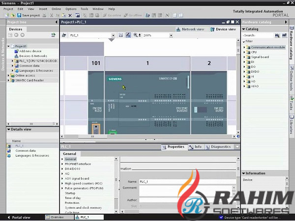Click the Print toolbar icon
The height and width of the screenshot is (221, 295).
coord(44,15)
